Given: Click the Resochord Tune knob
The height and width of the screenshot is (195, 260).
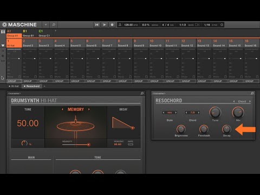Looking at the screenshot, I should [215, 112].
